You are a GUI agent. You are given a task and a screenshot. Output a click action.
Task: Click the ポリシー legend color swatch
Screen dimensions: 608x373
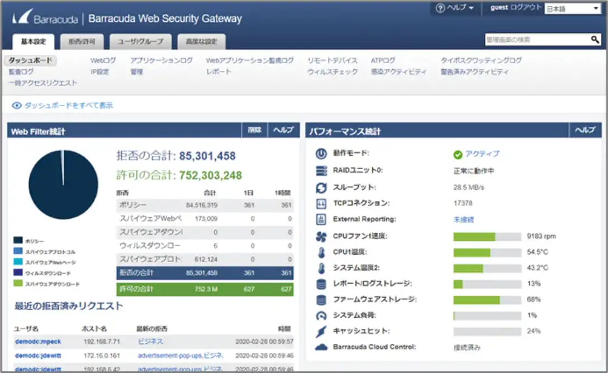pos(18,240)
